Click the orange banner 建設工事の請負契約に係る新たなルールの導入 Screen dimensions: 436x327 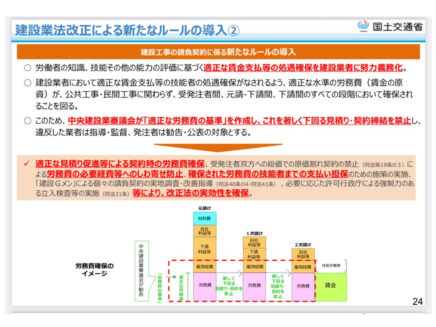[x=218, y=52]
